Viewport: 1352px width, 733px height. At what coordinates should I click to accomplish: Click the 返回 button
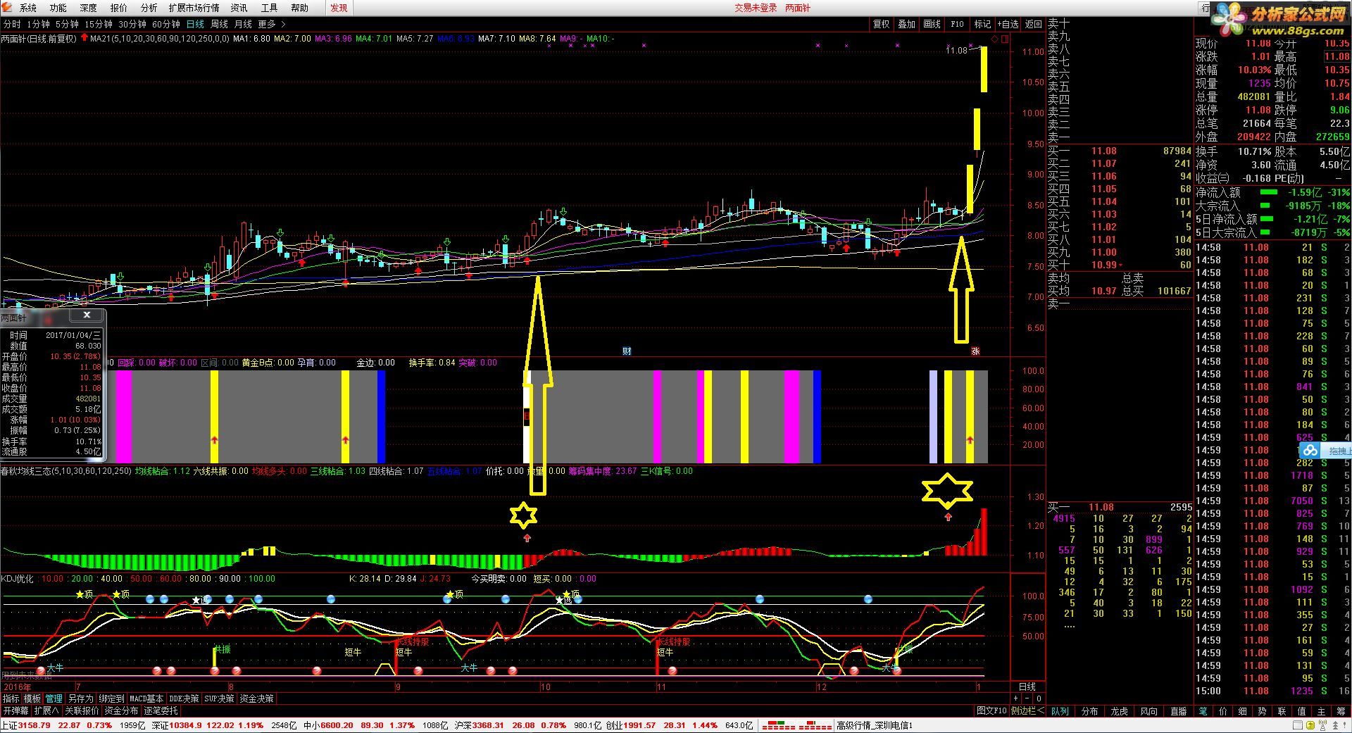tap(1033, 24)
